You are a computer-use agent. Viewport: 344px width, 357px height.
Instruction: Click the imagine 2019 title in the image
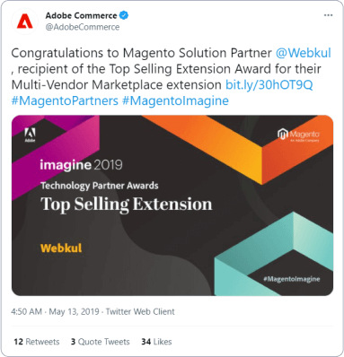81,165
